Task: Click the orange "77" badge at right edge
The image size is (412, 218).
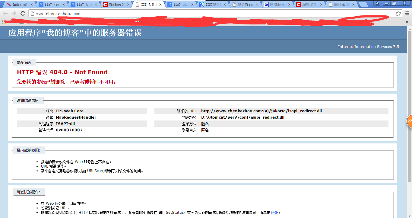Action: pos(410,121)
